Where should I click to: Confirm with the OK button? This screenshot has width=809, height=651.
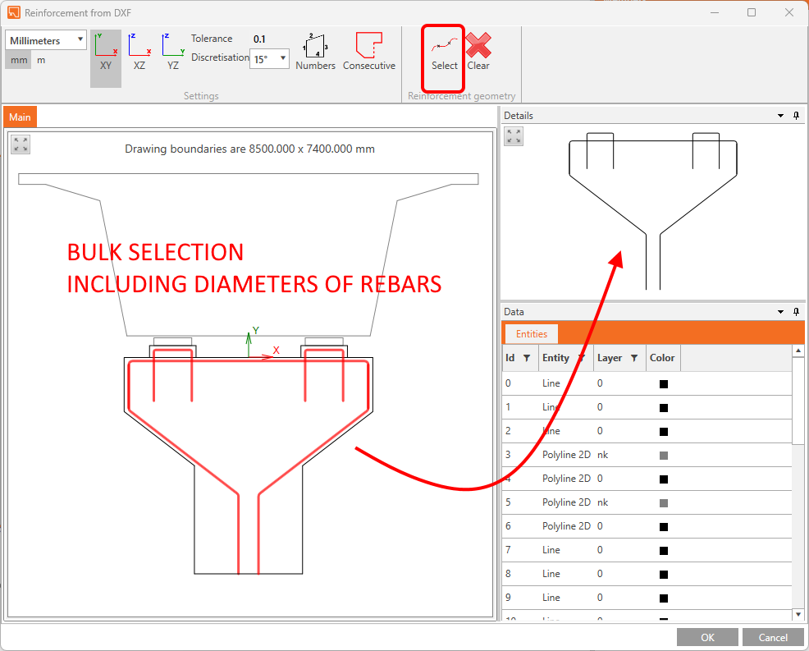[x=707, y=637]
